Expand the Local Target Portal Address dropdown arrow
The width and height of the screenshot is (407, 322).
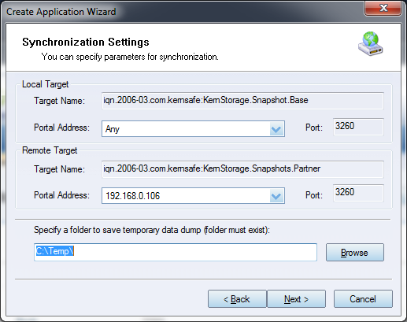pyautogui.click(x=276, y=129)
